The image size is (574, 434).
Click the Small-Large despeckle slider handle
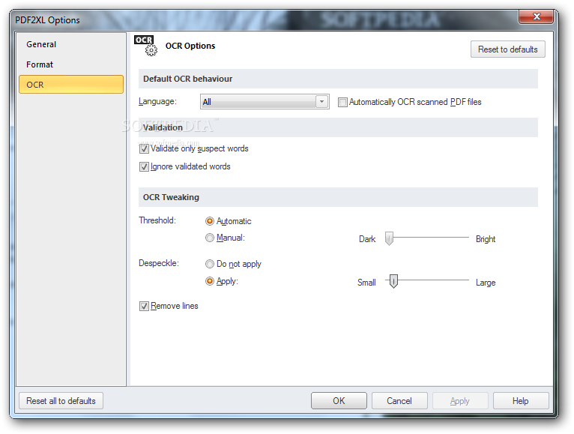[x=393, y=281]
